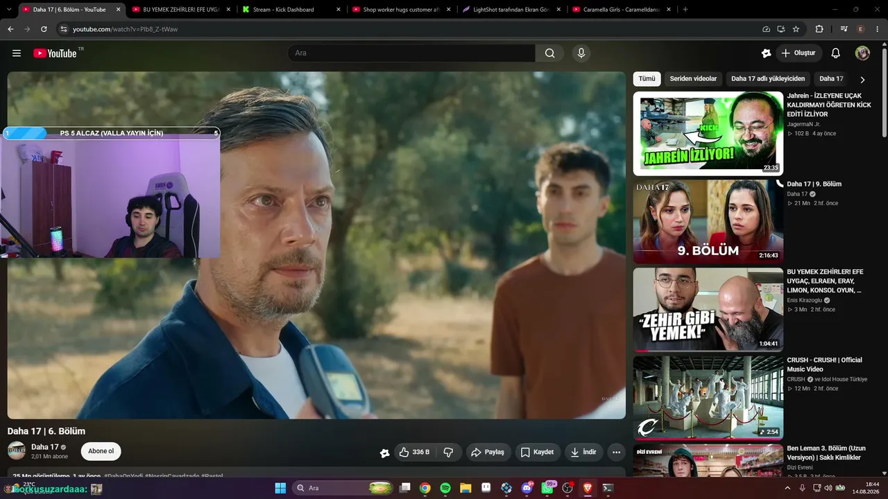Switch to the Caramella Girls browser tab
The height and width of the screenshot is (499, 888).
click(x=622, y=10)
